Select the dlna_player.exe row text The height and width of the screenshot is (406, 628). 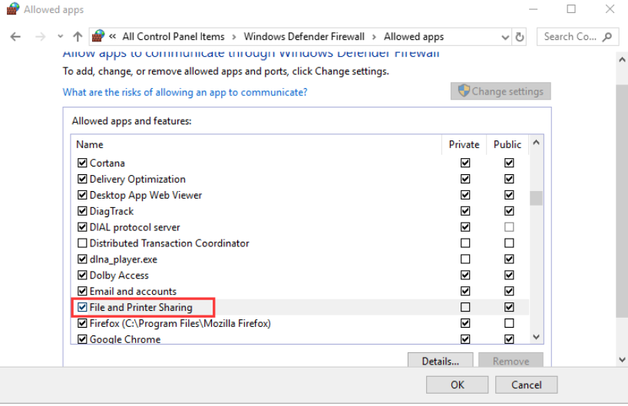point(124,259)
